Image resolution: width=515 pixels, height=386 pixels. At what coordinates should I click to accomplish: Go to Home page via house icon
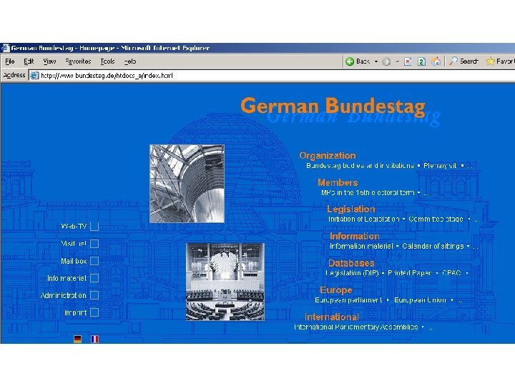pos(436,61)
